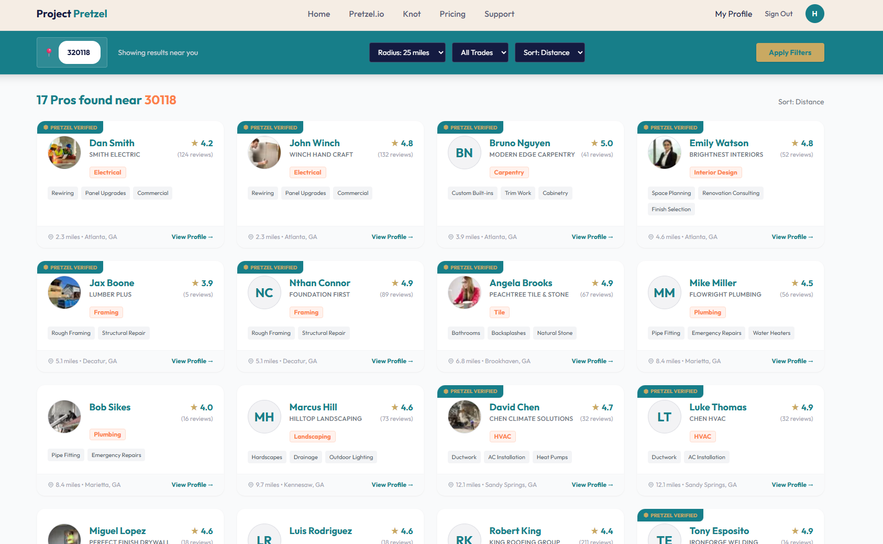The width and height of the screenshot is (883, 544).
Task: Open the All Trades dropdown
Action: [480, 52]
